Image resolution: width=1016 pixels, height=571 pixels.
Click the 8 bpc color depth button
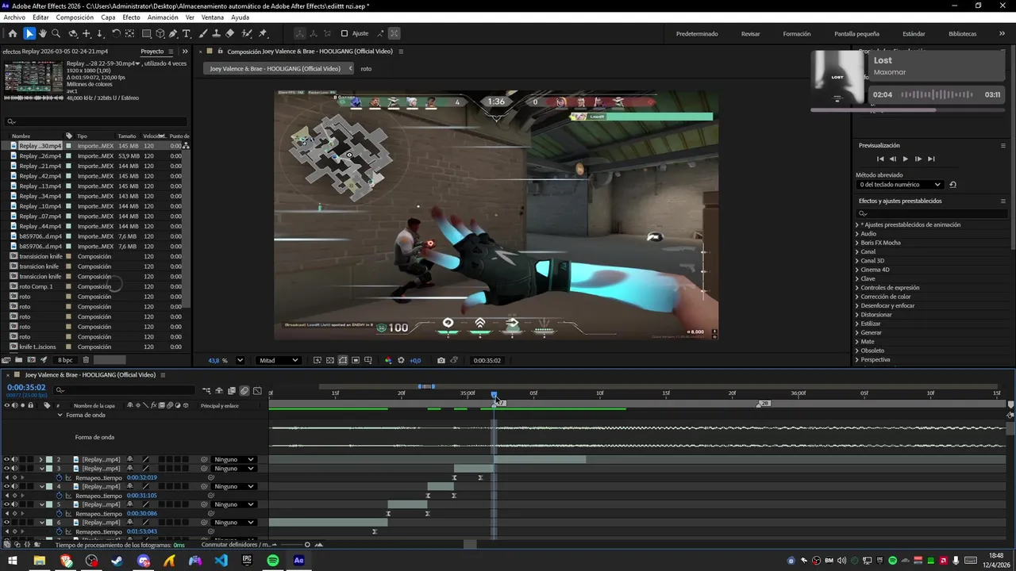pos(64,360)
